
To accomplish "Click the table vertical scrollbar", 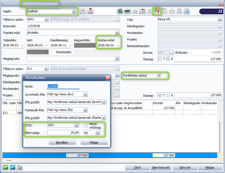I will (220, 137).
